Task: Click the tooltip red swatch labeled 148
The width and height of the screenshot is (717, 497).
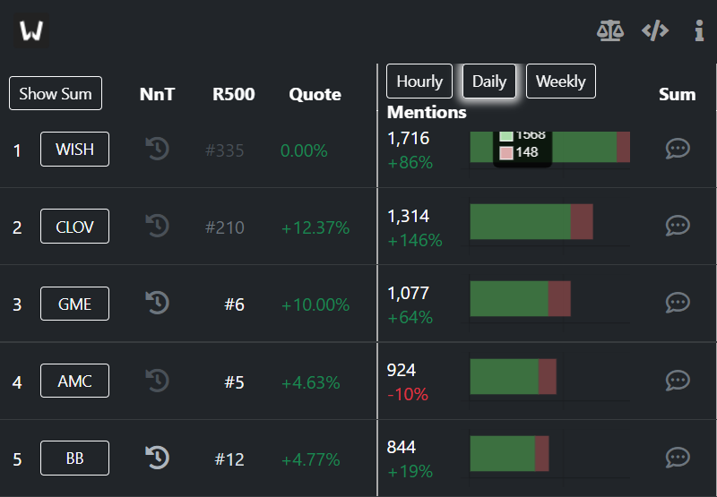Action: click(x=505, y=152)
